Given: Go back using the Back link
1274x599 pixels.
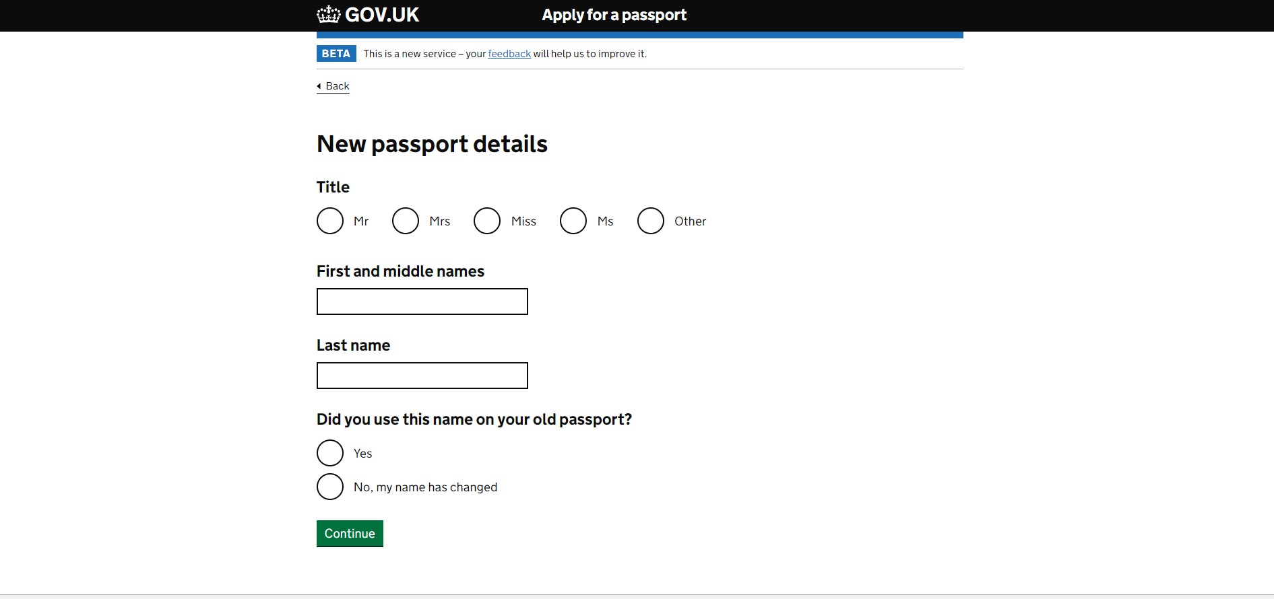Looking at the screenshot, I should [337, 86].
